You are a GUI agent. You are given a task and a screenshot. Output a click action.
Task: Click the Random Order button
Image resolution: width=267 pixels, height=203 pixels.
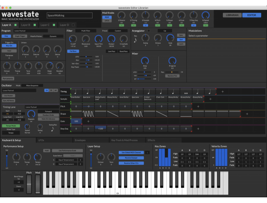click(49, 115)
